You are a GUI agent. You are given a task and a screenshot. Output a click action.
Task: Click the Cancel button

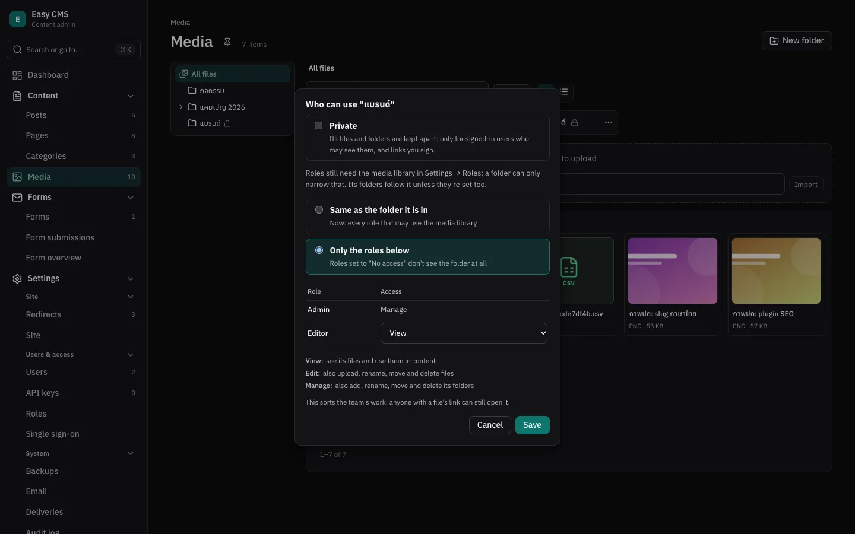(490, 425)
